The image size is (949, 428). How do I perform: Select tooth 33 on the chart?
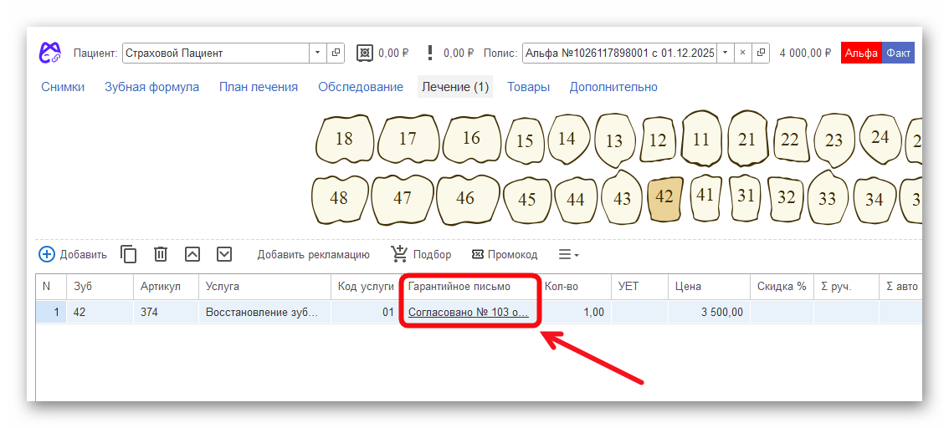(x=828, y=198)
